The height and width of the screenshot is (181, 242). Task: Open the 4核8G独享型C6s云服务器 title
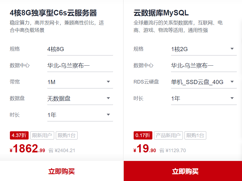point(53,13)
